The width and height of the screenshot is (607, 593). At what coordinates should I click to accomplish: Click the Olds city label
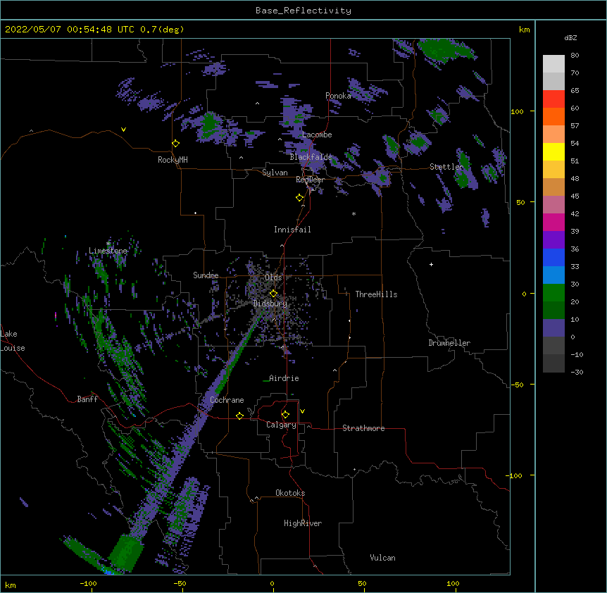(x=273, y=277)
